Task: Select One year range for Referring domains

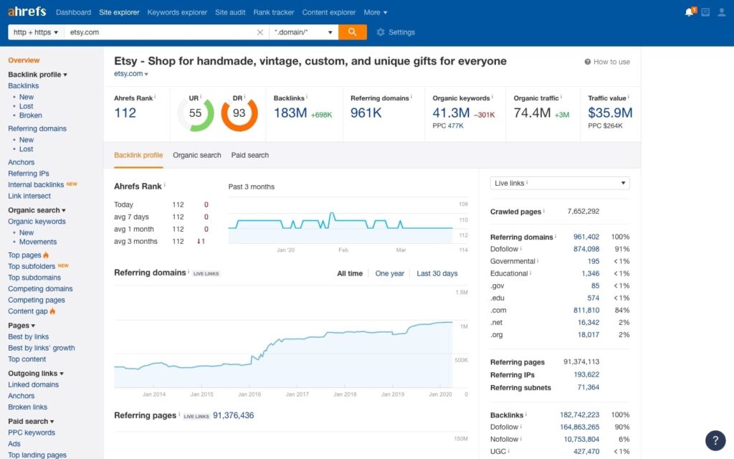Action: point(389,273)
